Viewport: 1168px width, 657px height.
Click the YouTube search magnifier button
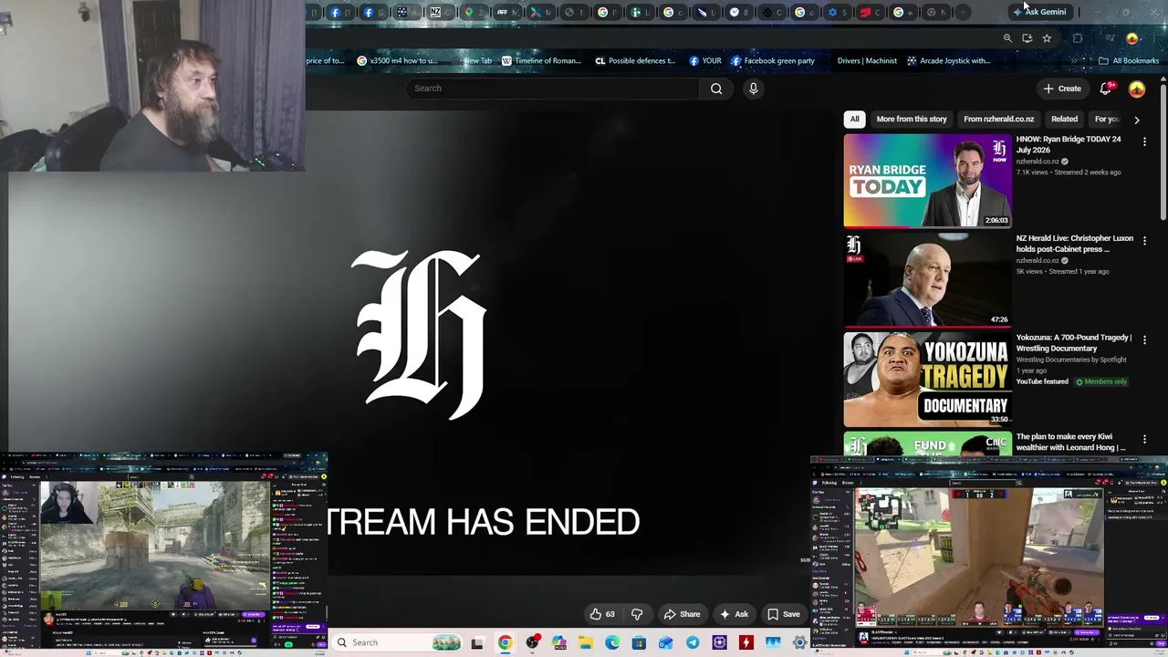tap(716, 89)
